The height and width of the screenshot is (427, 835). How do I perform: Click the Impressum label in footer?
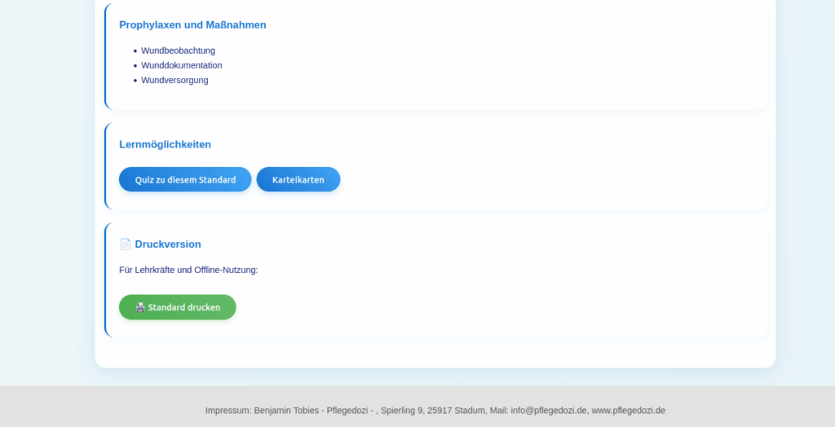228,411
